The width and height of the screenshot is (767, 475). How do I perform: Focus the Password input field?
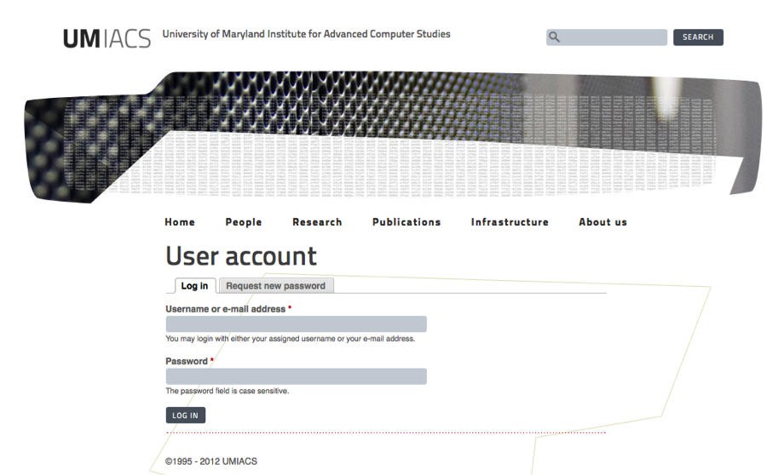point(296,376)
